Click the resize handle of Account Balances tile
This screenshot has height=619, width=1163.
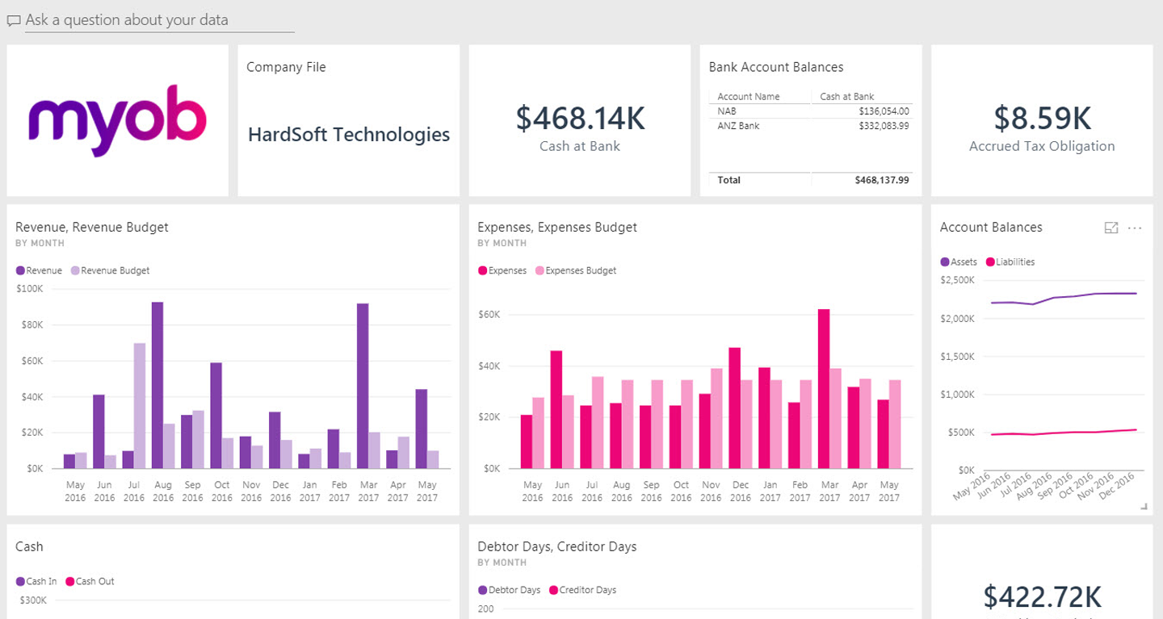pyautogui.click(x=1143, y=507)
